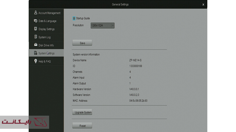Click the Date & Language clock icon
This screenshot has width=236, height=132.
[36, 21]
